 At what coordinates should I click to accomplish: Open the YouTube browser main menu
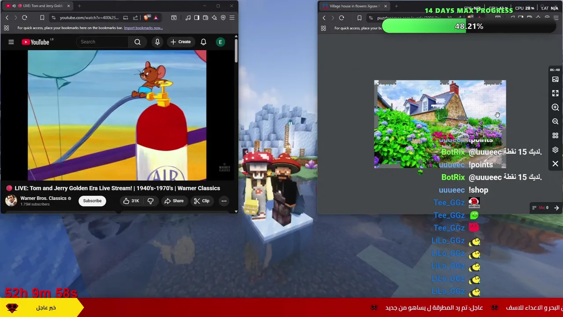tap(232, 18)
